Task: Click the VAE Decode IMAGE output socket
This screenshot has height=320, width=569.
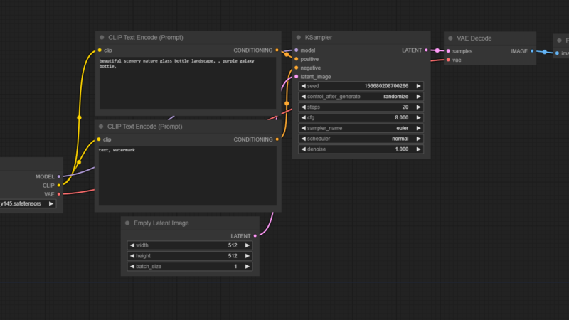Action: (533, 51)
